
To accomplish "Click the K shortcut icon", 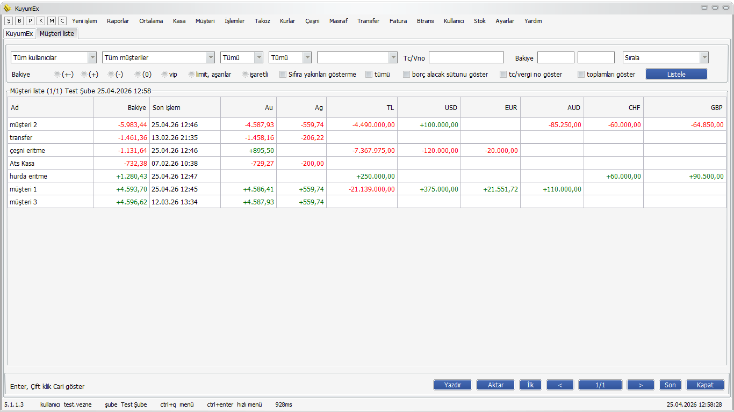I will (41, 21).
